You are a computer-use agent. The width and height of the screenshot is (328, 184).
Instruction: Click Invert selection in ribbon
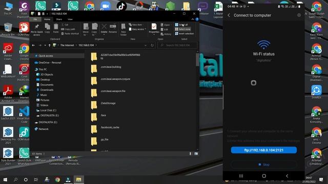point(184,34)
